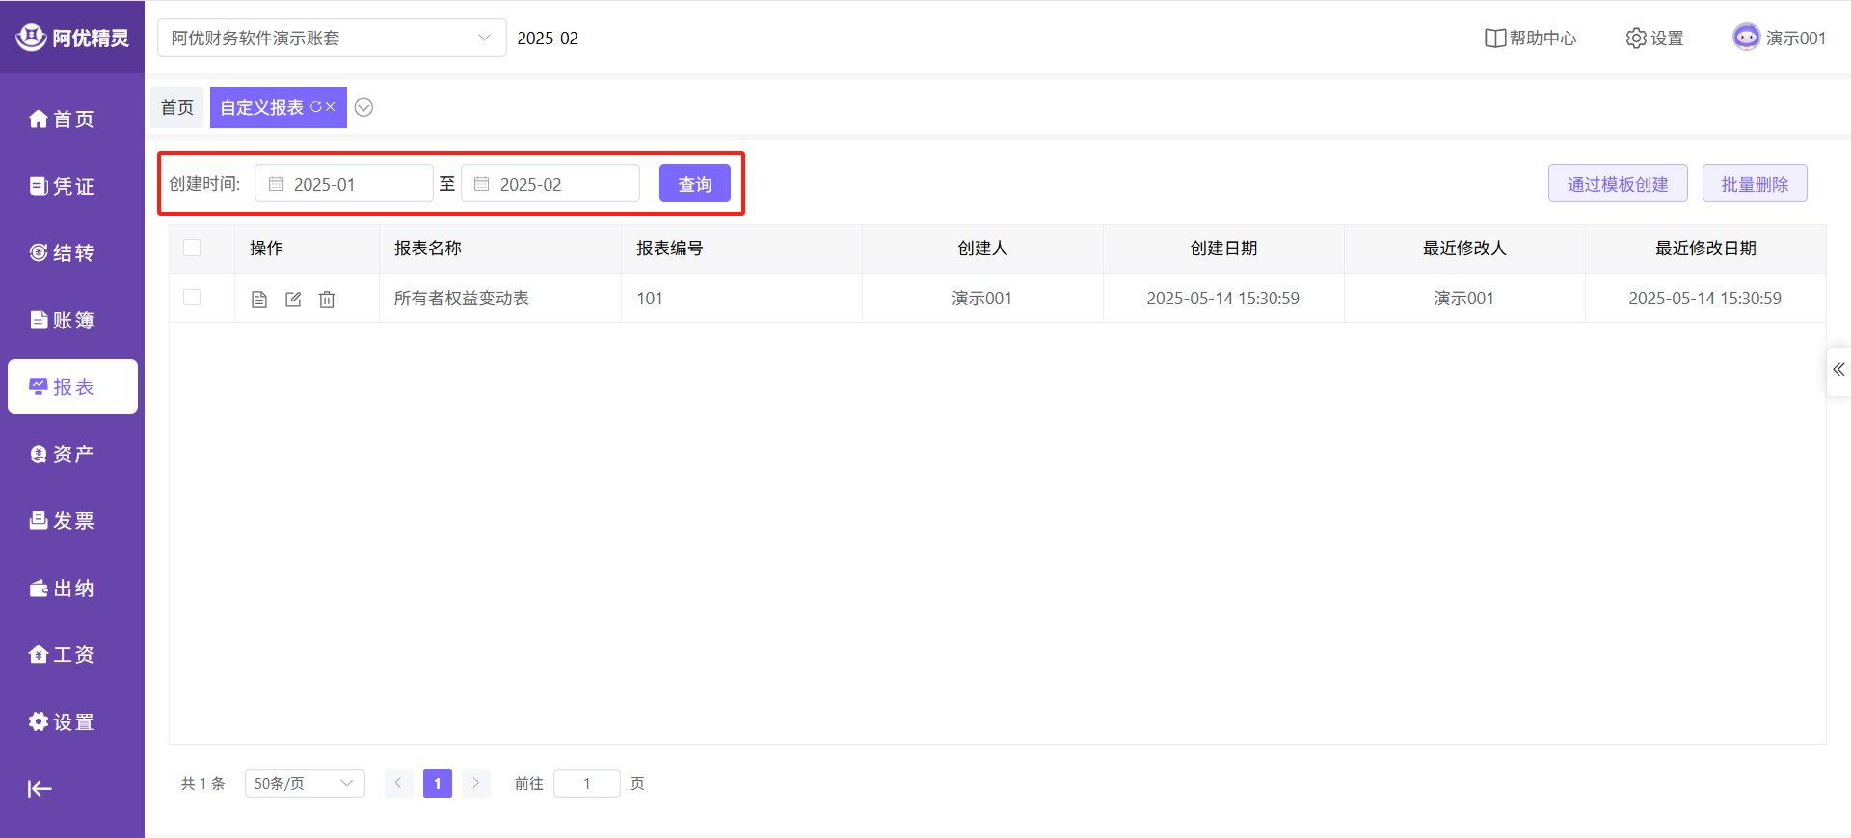Screen dimensions: 1851x838
Task: Switch to the 首页 tab
Action: [177, 107]
